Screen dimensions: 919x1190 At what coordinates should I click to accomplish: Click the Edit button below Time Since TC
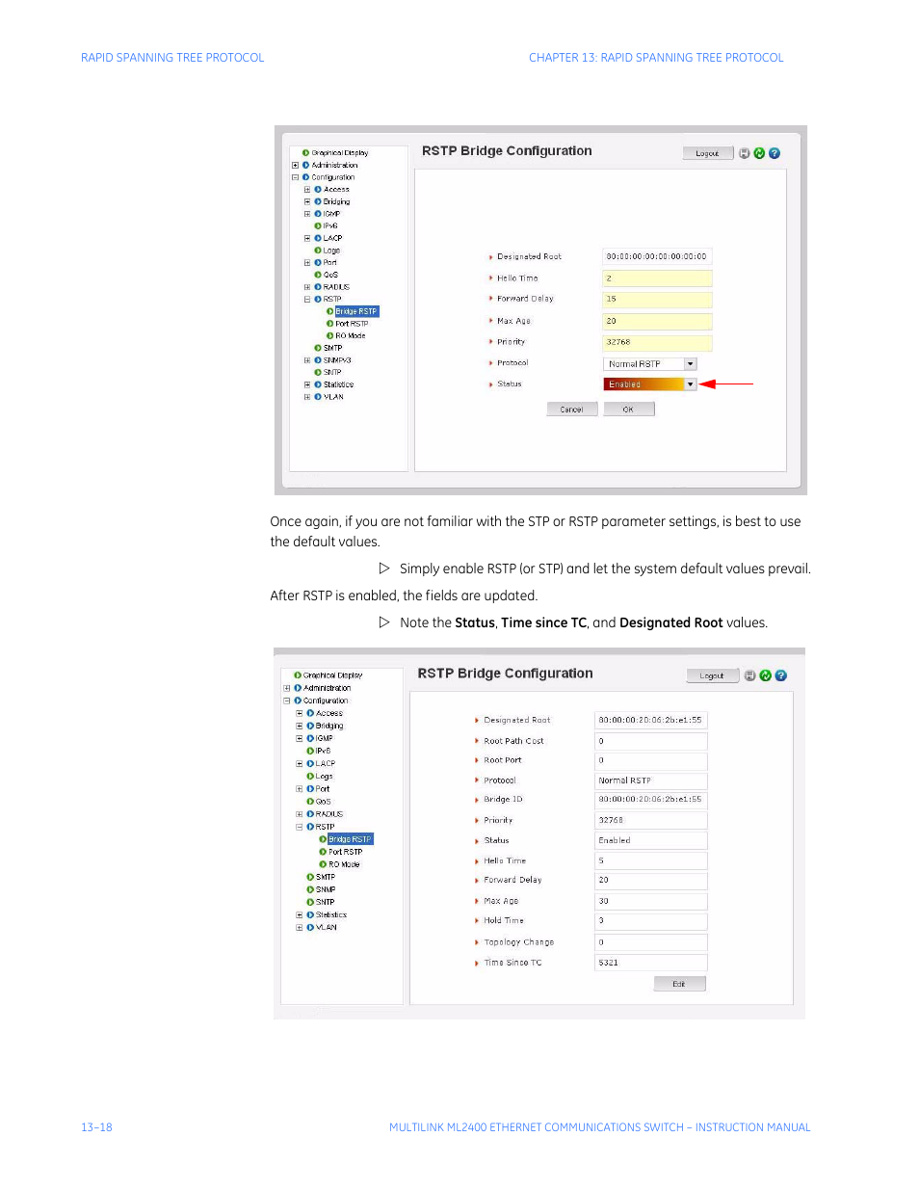(x=679, y=984)
